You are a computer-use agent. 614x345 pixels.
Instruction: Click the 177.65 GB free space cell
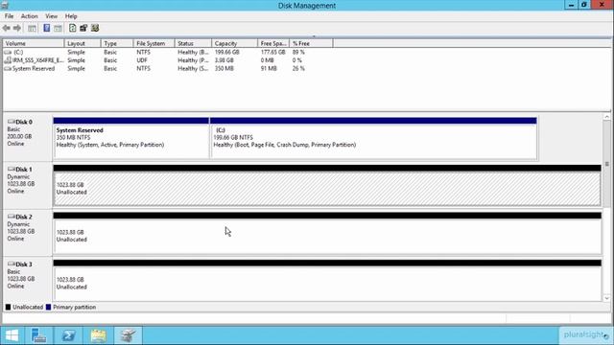(x=272, y=52)
